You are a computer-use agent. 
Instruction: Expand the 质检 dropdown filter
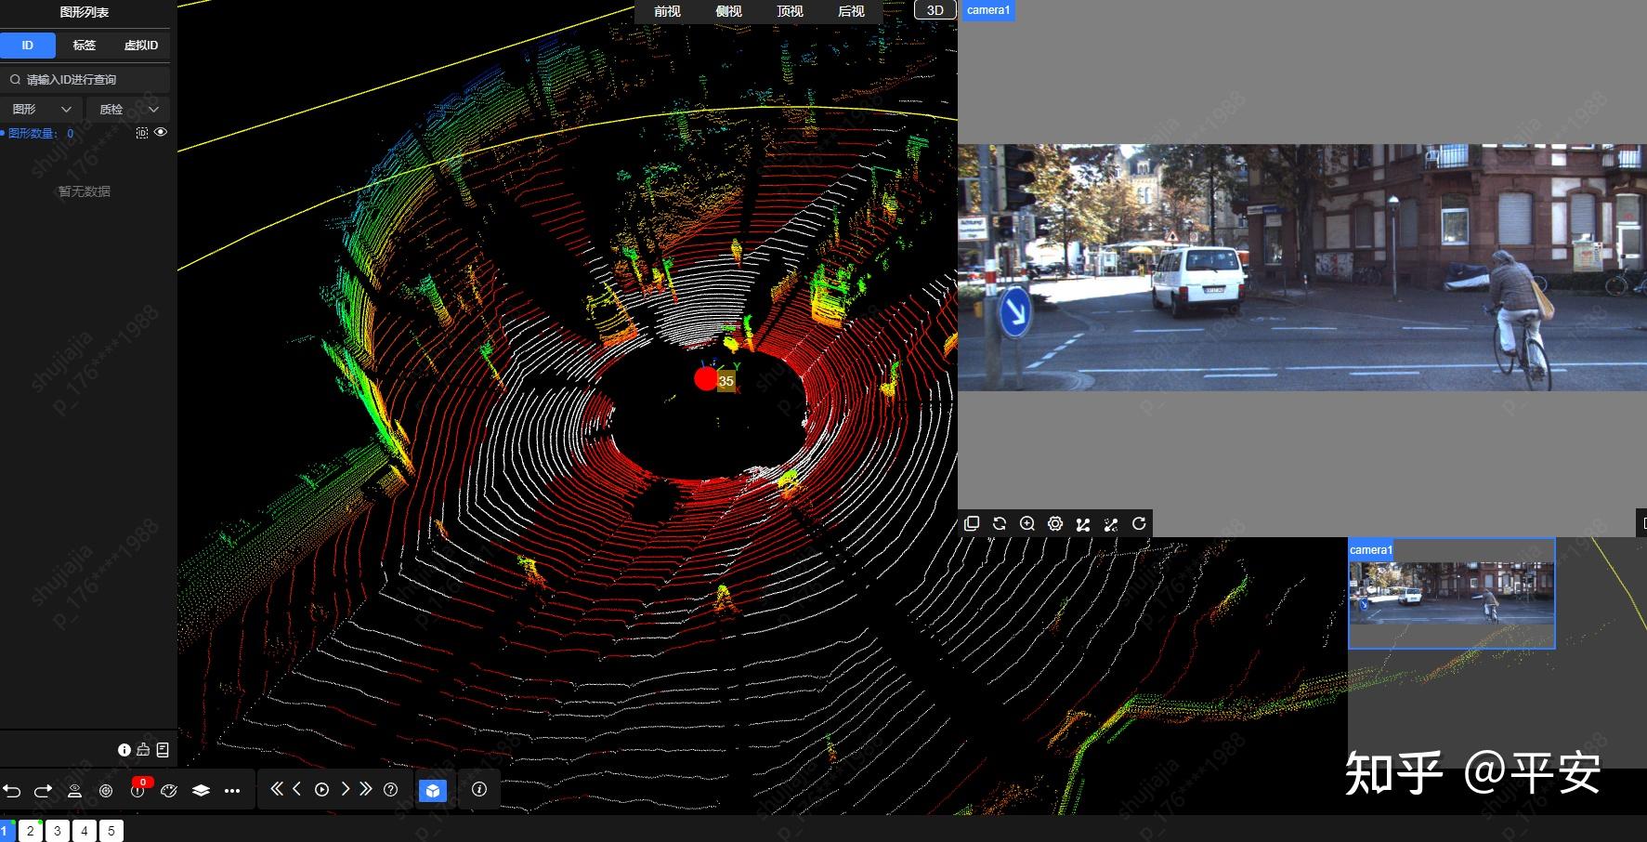(x=128, y=109)
